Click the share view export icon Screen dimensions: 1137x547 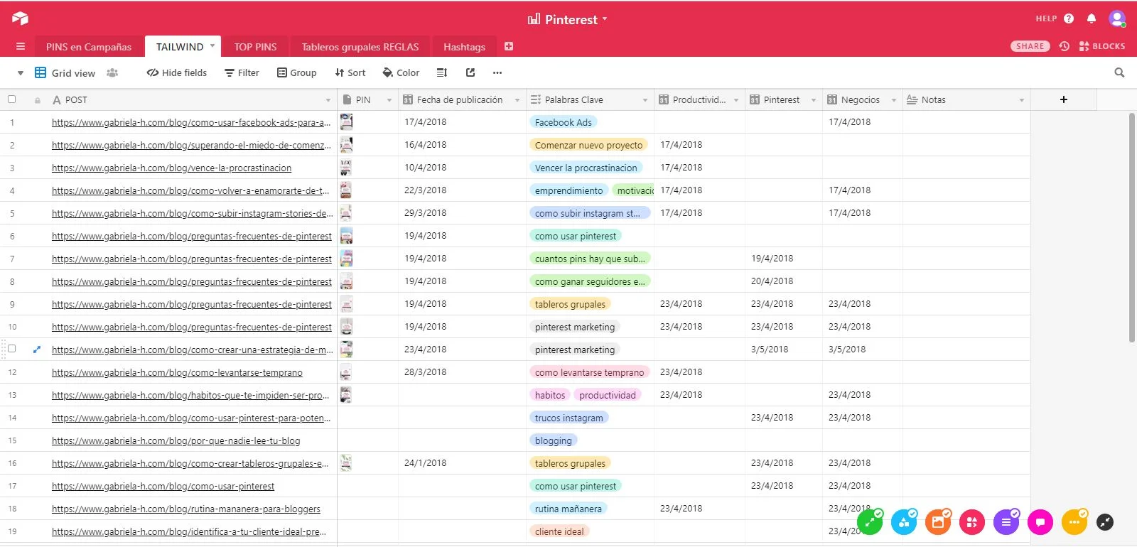470,72
